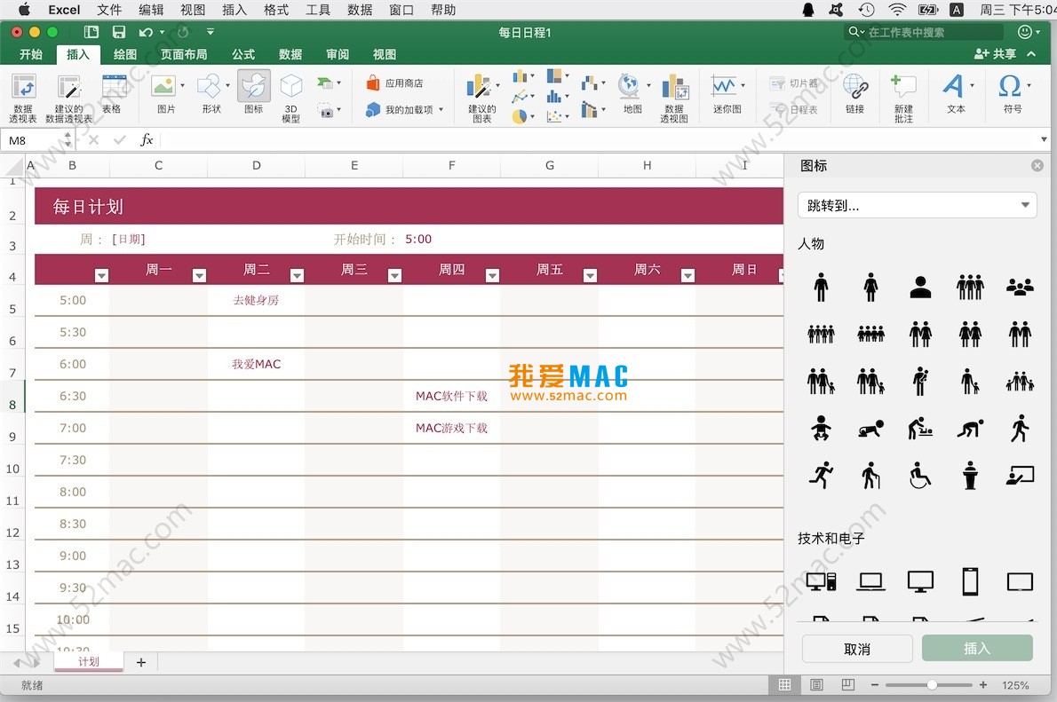Viewport: 1057px width, 702px height.
Task: Click the search field 在工作表中搜索
Action: pos(924,32)
